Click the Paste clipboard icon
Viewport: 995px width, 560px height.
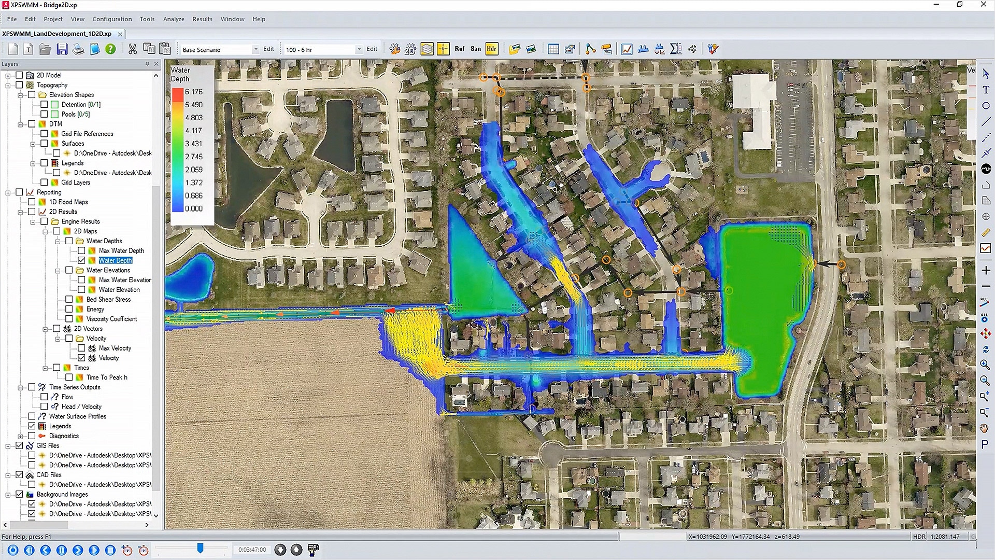coord(165,49)
